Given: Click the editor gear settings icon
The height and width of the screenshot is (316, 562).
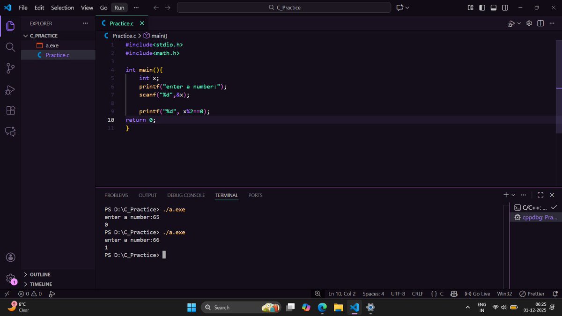Looking at the screenshot, I should [529, 23].
